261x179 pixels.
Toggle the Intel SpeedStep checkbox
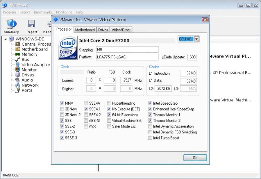click(150, 103)
